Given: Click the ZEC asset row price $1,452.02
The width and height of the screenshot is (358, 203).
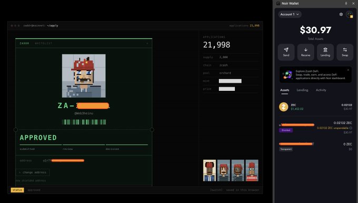Looking at the screenshot, I should pos(297,109).
